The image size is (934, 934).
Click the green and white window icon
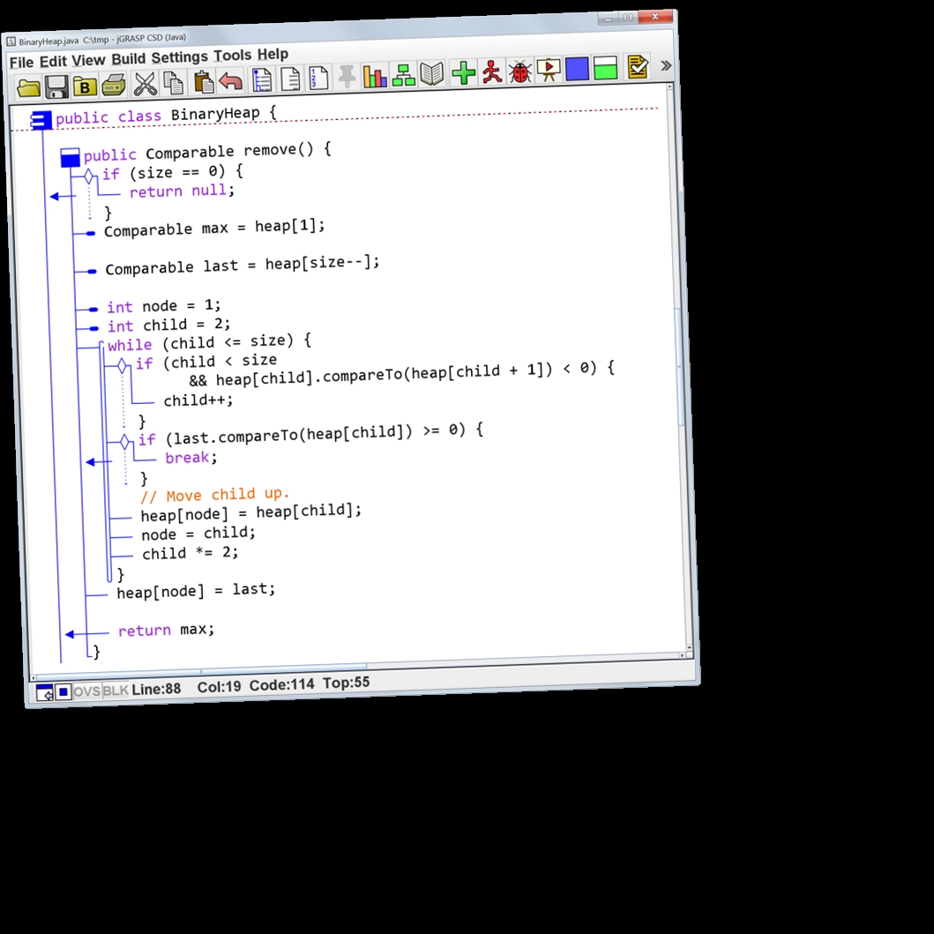pyautogui.click(x=605, y=67)
